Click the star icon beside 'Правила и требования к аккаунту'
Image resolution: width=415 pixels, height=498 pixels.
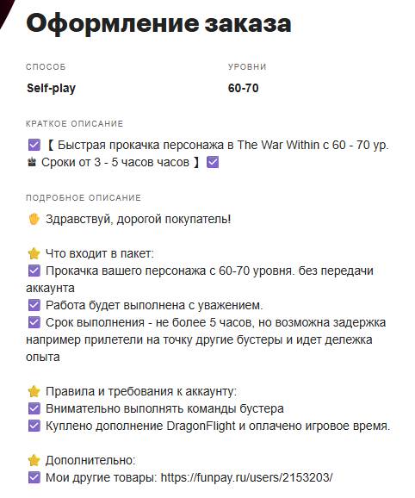click(34, 391)
